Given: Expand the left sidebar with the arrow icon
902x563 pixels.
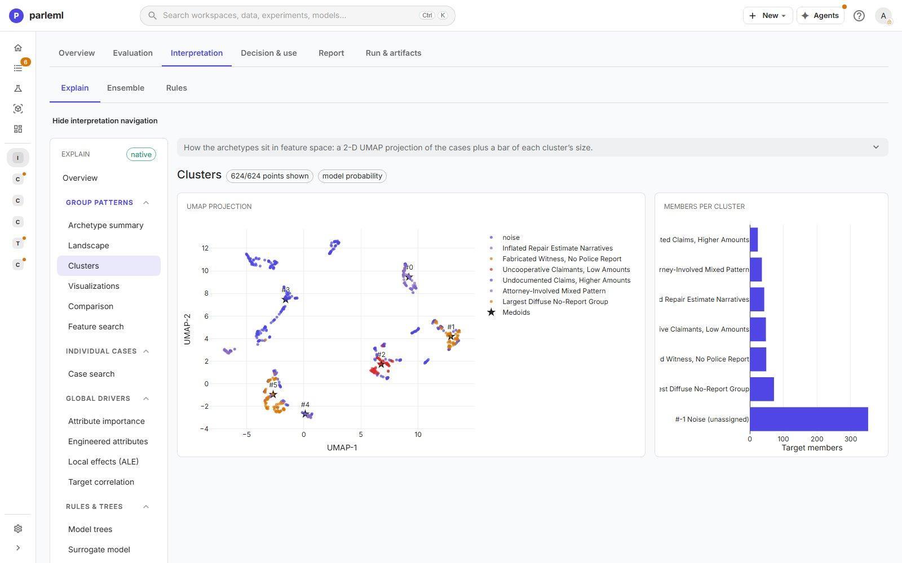Looking at the screenshot, I should coord(18,548).
